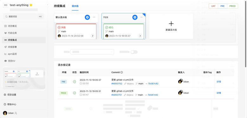Open 详情 for the PRE record

coord(219,82)
